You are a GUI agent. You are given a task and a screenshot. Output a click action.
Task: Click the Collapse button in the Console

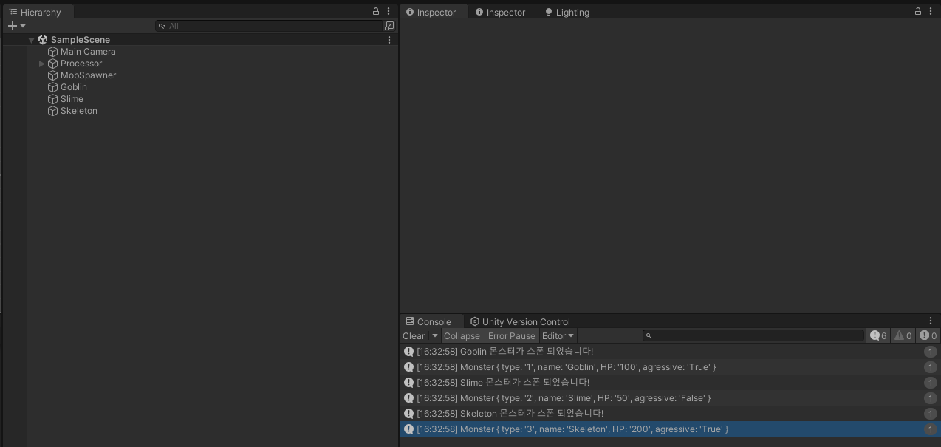462,335
